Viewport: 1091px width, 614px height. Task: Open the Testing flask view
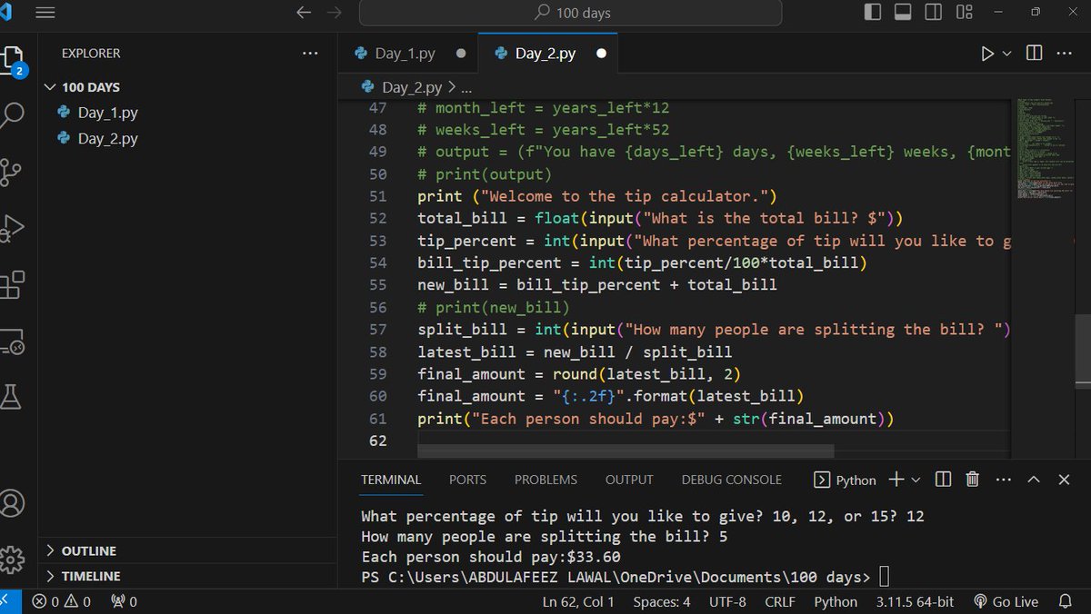(x=13, y=396)
